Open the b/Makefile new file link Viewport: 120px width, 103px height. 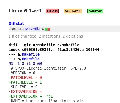(31, 59)
